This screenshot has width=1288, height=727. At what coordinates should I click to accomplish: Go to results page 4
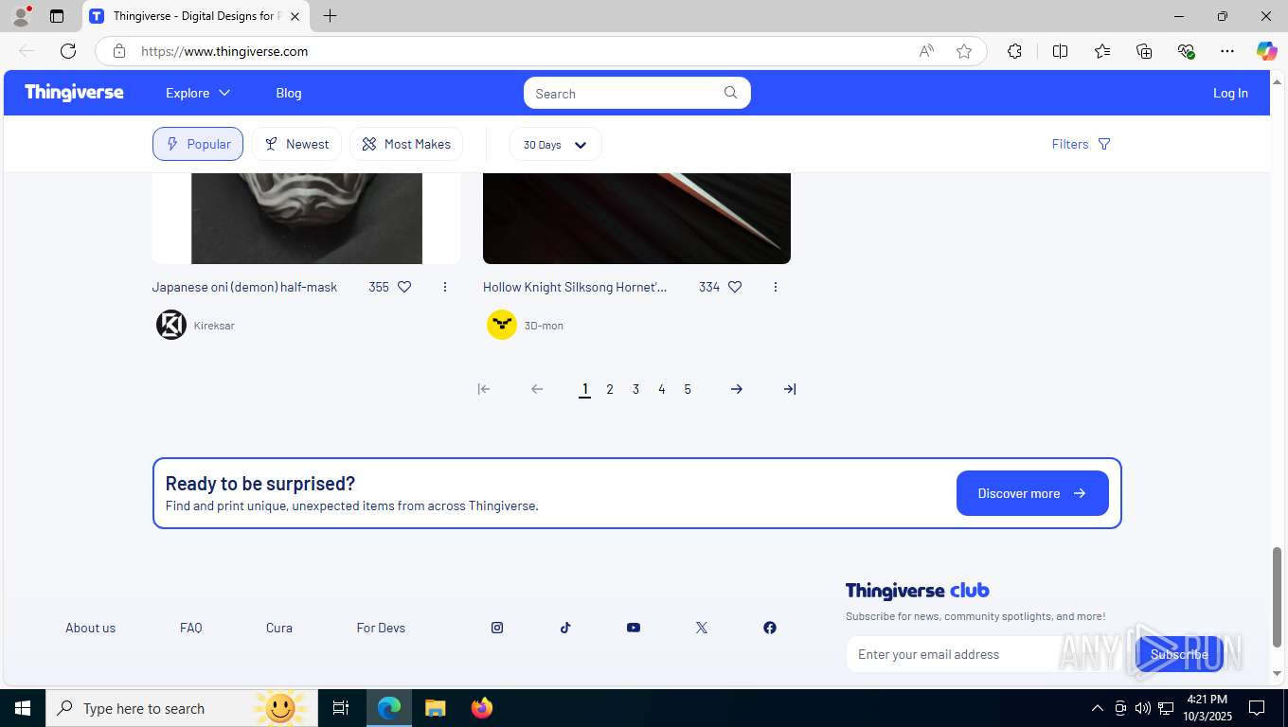[662, 389]
